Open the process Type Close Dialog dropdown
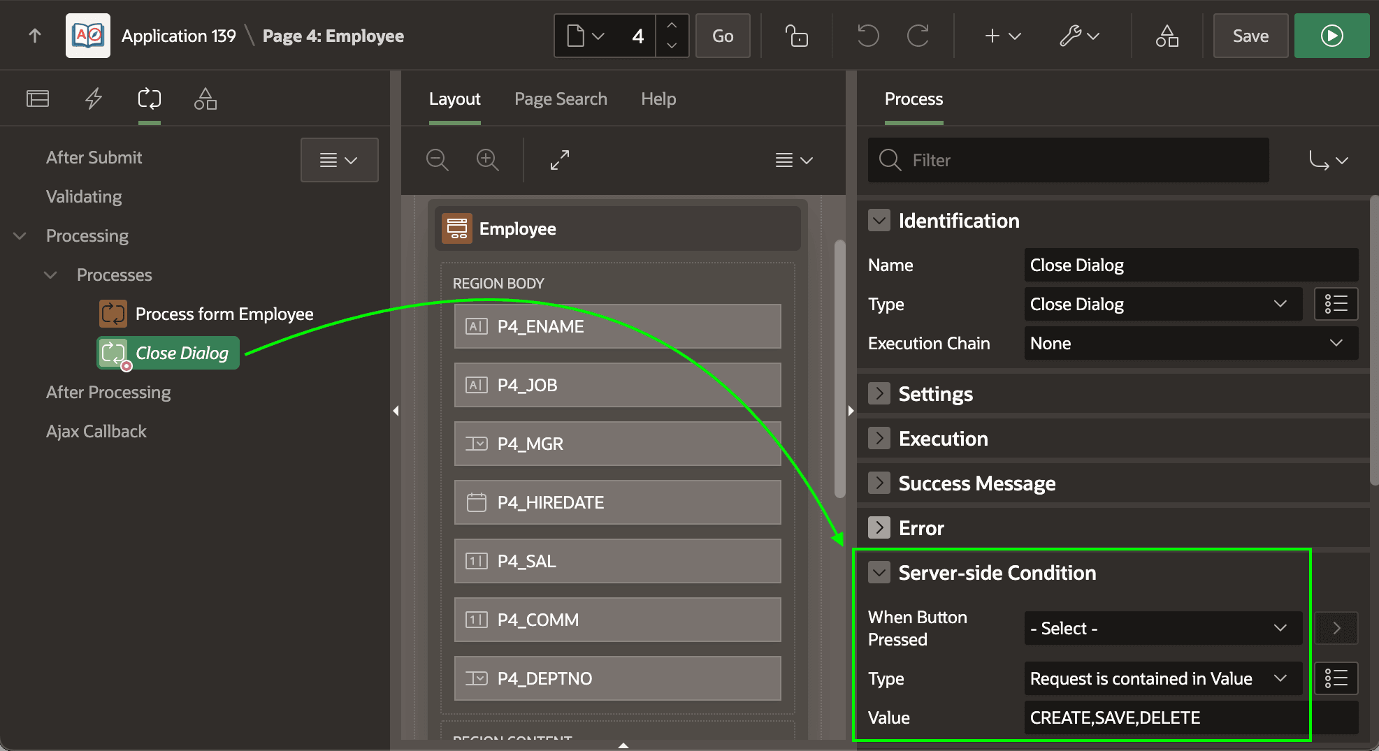Viewport: 1379px width, 751px height. [x=1163, y=304]
